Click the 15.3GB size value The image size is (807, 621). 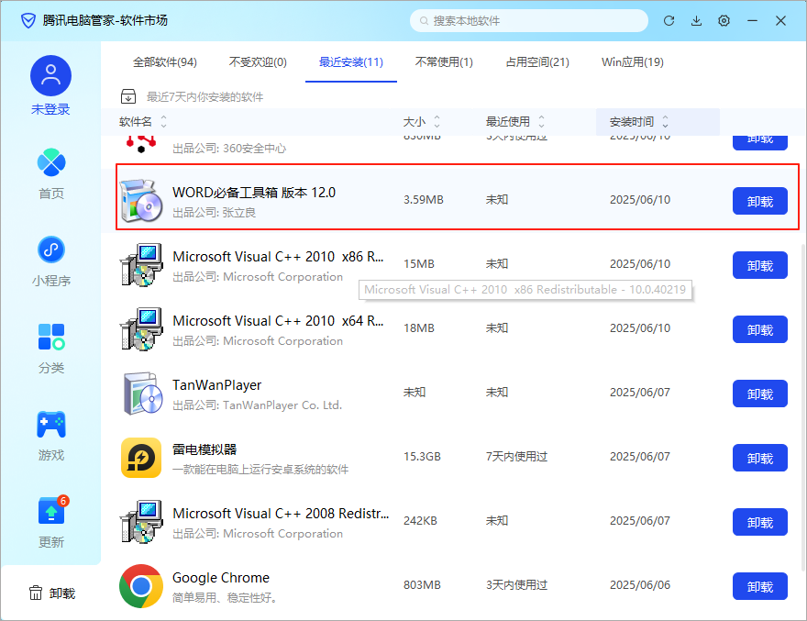[422, 457]
